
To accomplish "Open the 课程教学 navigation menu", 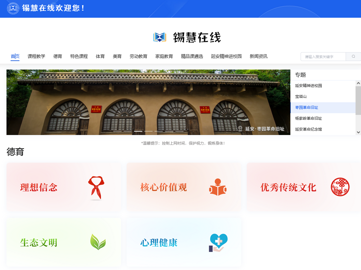I will (36, 56).
